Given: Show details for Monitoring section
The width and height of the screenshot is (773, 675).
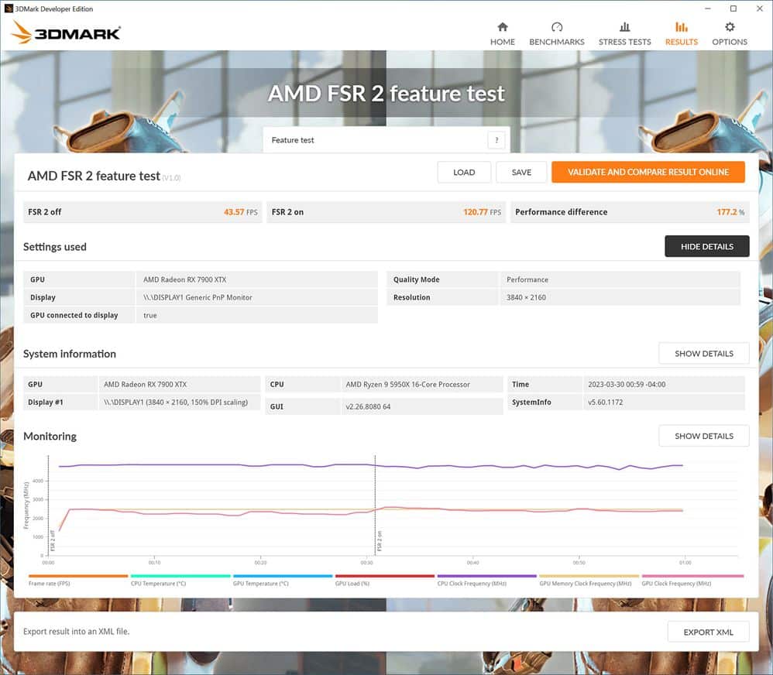Looking at the screenshot, I should click(703, 436).
